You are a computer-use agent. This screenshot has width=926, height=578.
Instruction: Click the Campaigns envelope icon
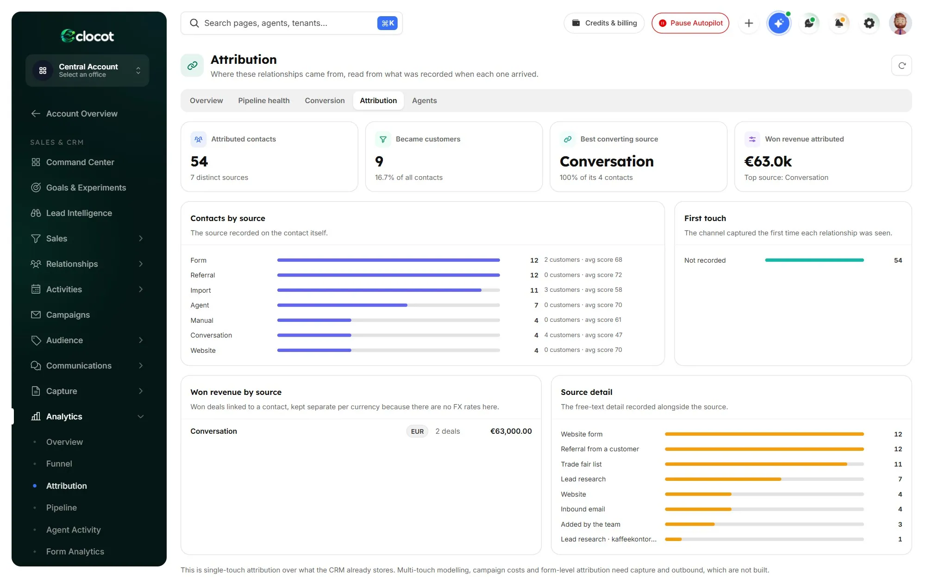point(36,315)
